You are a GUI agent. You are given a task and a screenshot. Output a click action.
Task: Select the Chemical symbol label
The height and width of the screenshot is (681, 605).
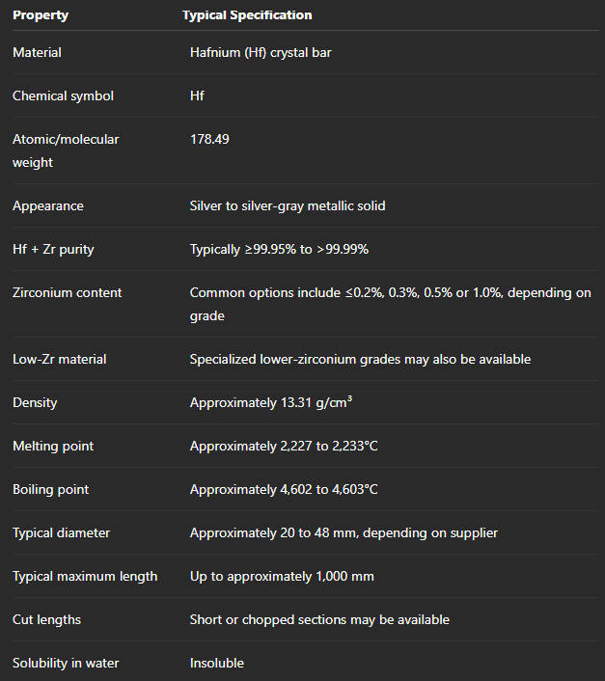pyautogui.click(x=63, y=96)
